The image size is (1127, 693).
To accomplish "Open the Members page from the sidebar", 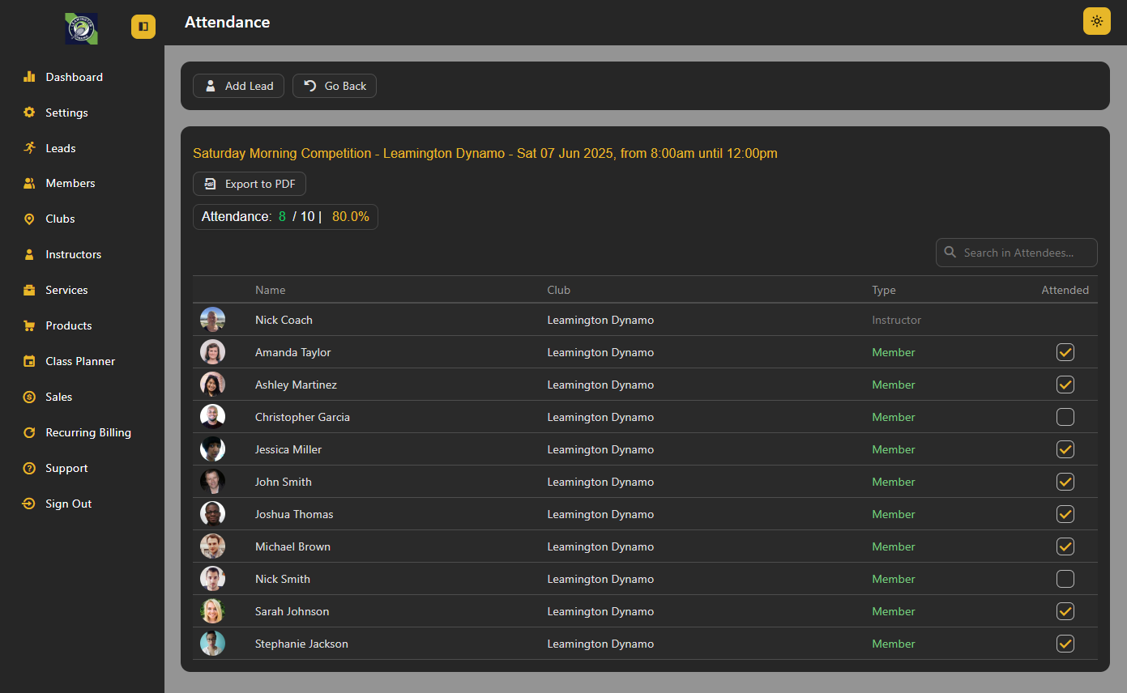I will (x=70, y=183).
